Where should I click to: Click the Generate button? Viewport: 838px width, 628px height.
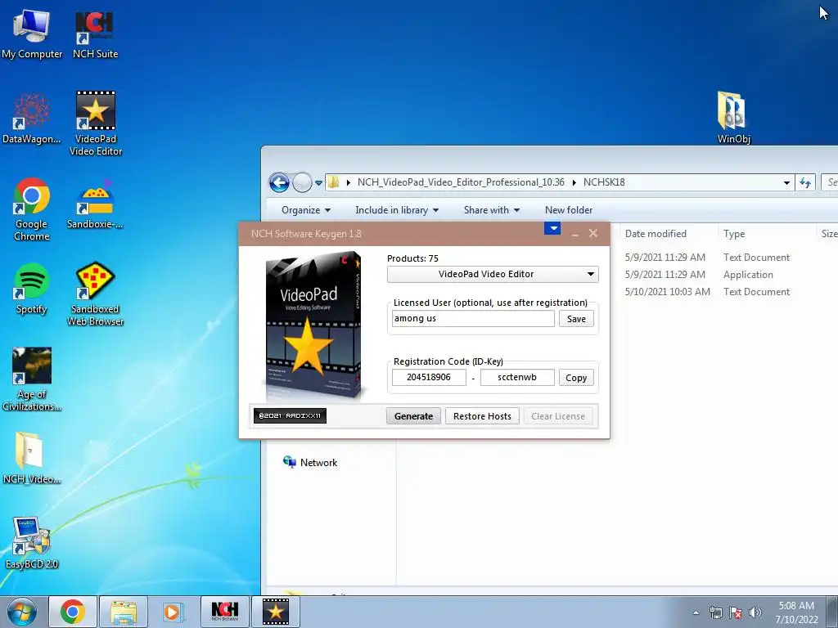(413, 416)
